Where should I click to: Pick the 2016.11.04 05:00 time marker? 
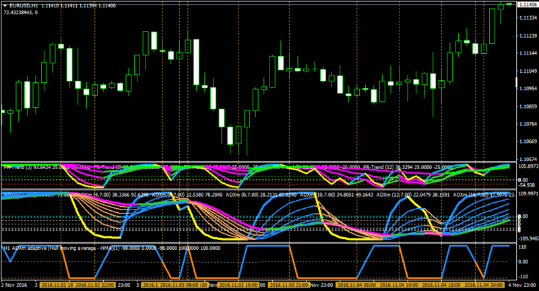(x=357, y=285)
